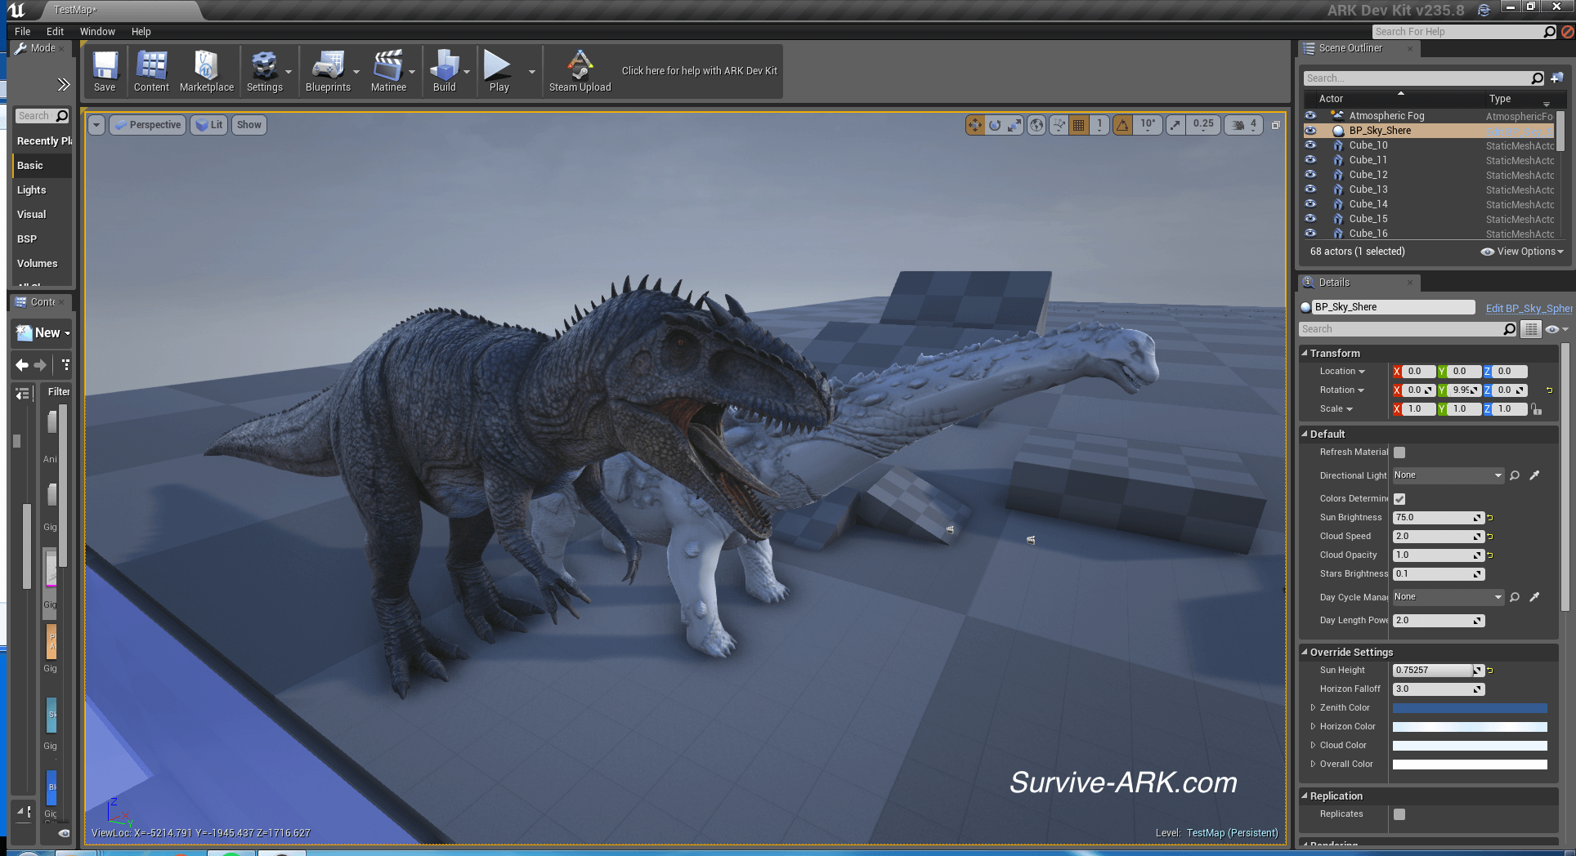Pick Day Cycle Manager with eyedropper
The height and width of the screenshot is (856, 1576).
pos(1534,597)
